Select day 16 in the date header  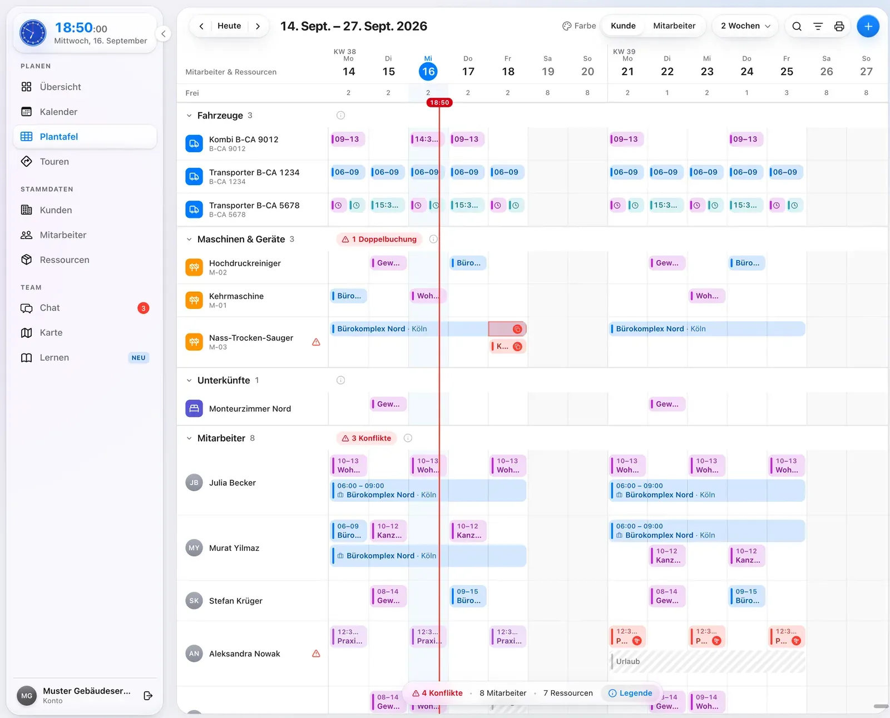(x=428, y=71)
